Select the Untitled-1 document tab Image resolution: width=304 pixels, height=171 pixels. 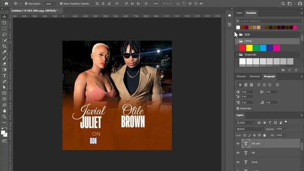[34, 10]
